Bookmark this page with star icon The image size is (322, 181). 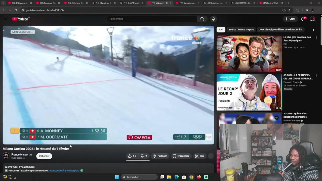coord(290,10)
